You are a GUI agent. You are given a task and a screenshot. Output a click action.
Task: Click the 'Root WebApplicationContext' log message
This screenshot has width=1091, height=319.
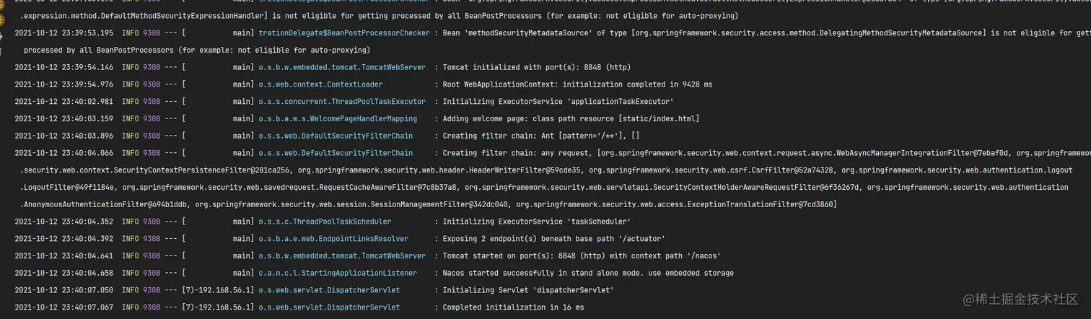pyautogui.click(x=577, y=84)
